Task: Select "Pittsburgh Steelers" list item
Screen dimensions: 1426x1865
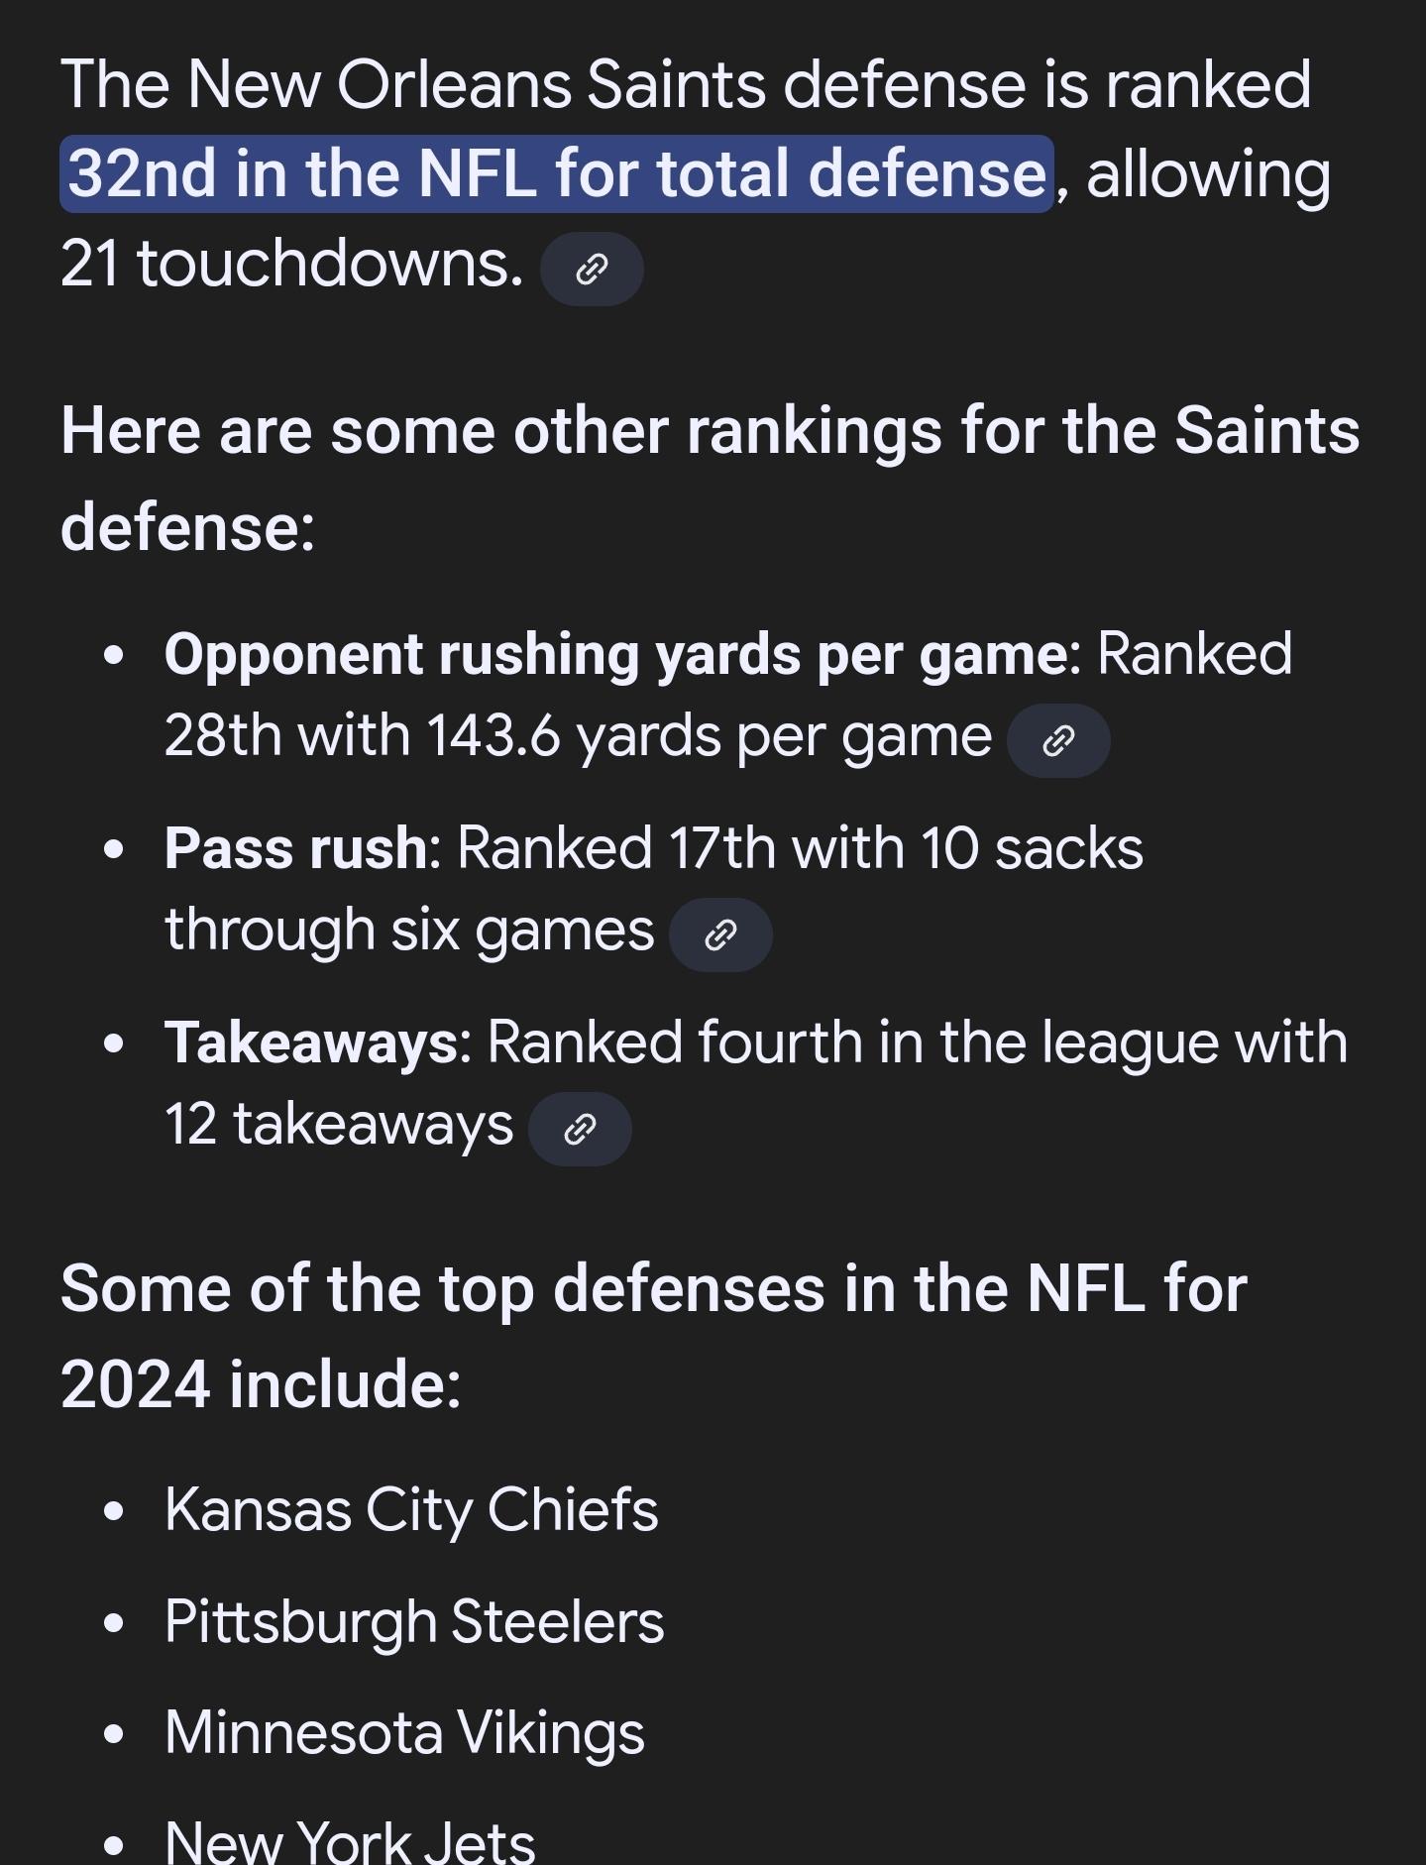Action: pos(414,1622)
